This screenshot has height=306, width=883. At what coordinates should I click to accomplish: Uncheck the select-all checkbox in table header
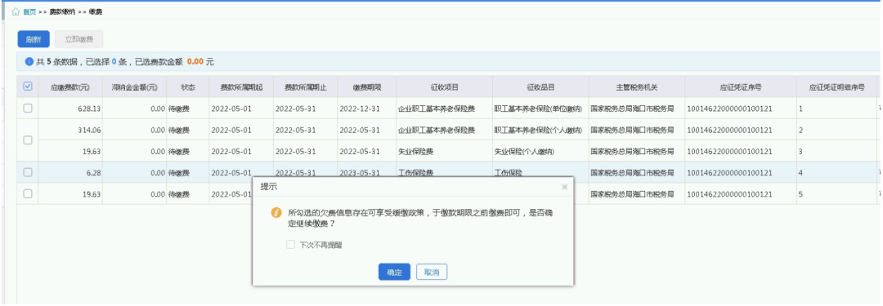pos(28,86)
